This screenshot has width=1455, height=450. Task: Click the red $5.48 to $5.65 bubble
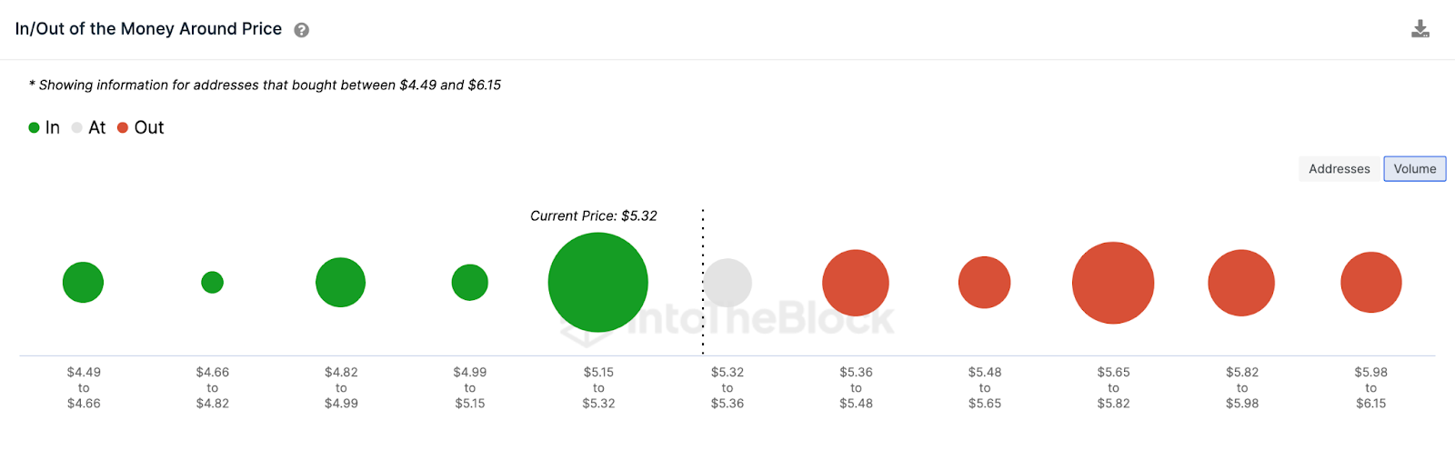984,283
